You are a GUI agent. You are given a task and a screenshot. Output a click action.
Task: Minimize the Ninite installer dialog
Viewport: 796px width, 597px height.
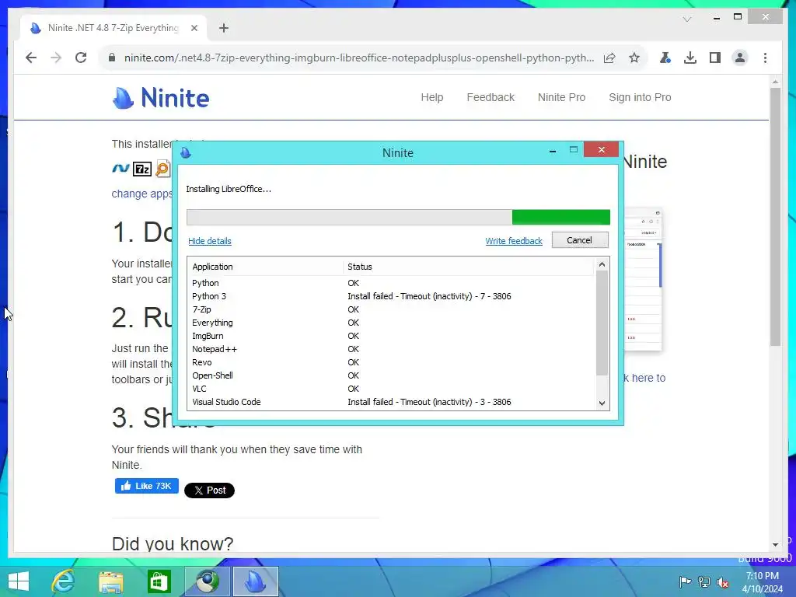553,151
